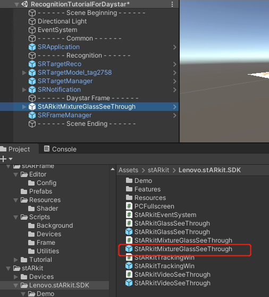Image resolution: width=269 pixels, height=297 pixels.
Task: Expand the Tutorial folder in the tree
Action: (x=16, y=260)
